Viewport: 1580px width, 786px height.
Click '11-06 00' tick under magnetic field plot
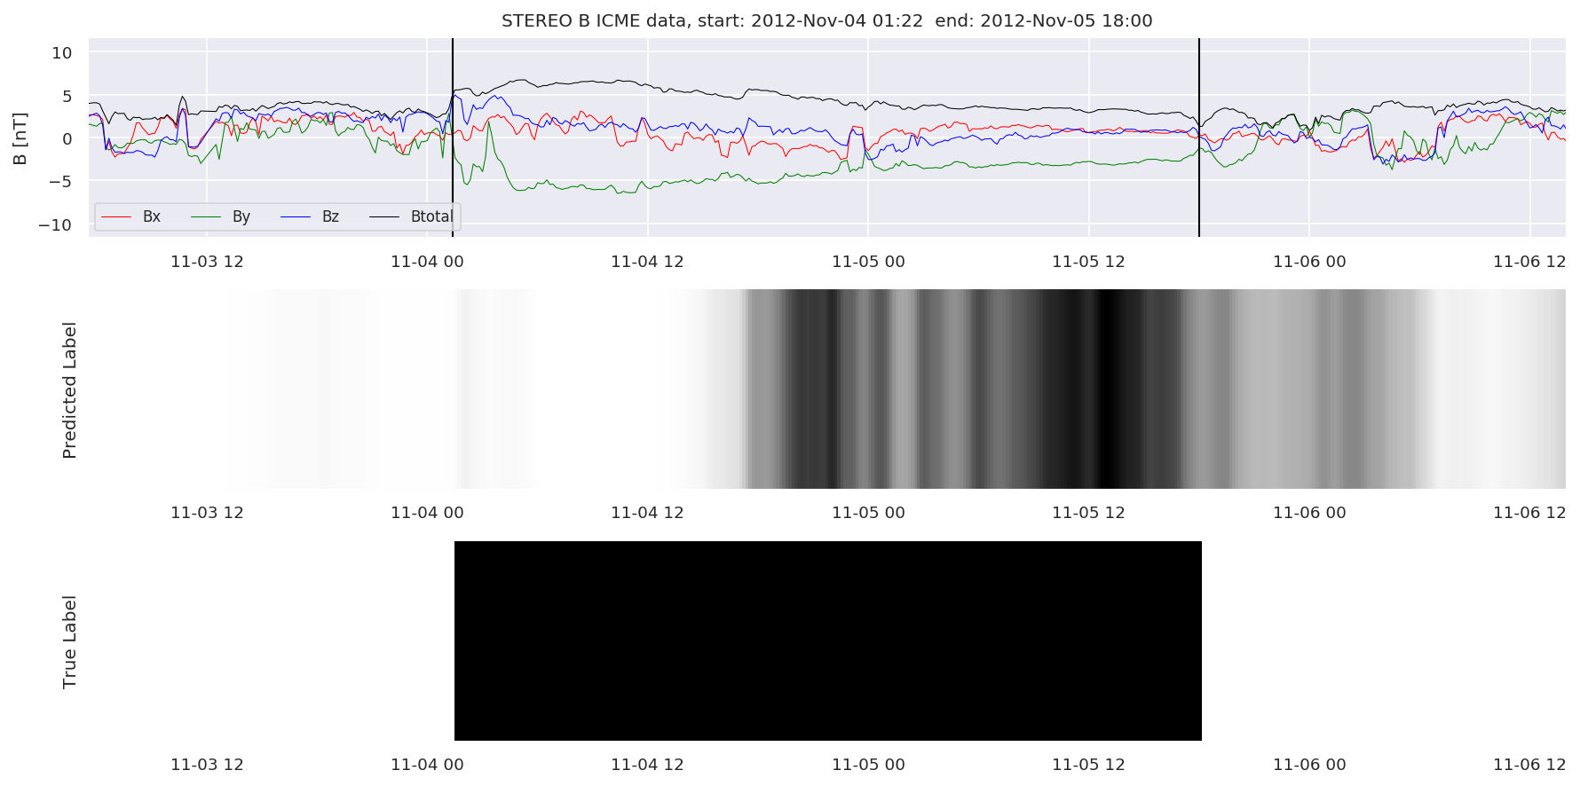point(1309,262)
